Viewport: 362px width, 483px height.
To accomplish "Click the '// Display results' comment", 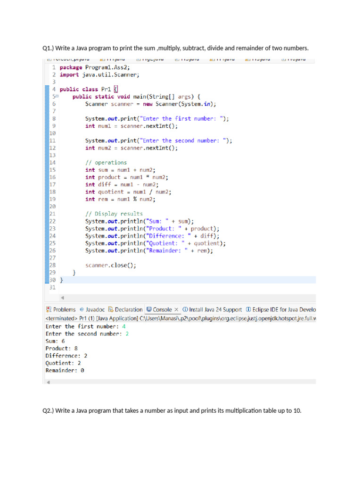I will pos(114,214).
